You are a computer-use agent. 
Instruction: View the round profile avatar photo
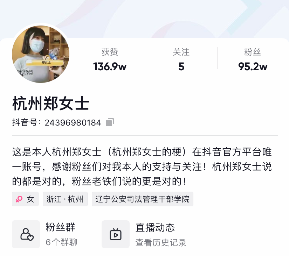tap(41, 54)
